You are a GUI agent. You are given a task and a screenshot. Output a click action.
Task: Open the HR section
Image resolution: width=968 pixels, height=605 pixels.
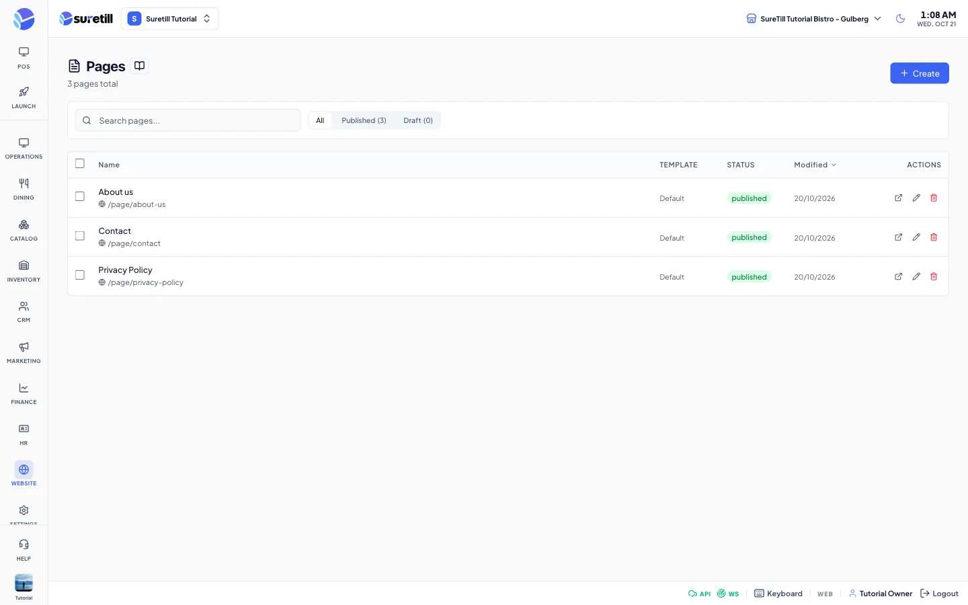[24, 435]
